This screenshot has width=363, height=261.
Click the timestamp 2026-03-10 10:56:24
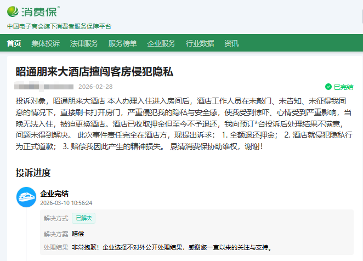[x=66, y=203]
